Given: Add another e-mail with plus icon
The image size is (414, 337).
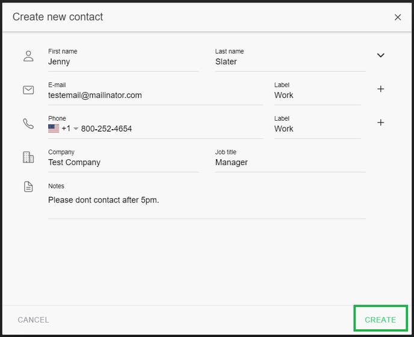Looking at the screenshot, I should coord(380,89).
